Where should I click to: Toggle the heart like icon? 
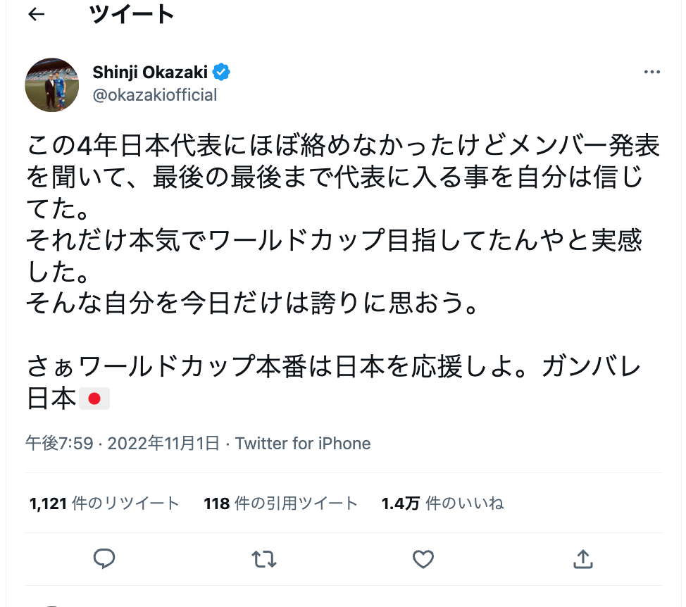tap(423, 559)
